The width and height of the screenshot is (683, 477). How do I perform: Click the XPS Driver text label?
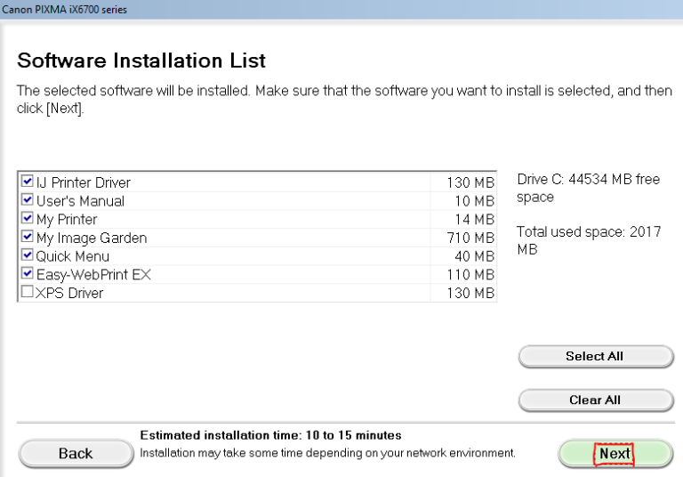click(69, 293)
